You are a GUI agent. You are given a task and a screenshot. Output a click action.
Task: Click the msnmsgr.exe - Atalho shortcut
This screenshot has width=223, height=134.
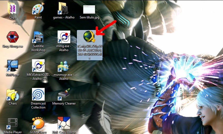[x=64, y=66]
